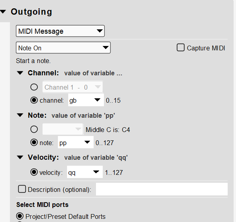236x222 pixels.
Task: Click the disabled note name dropdown
Action: point(63,129)
